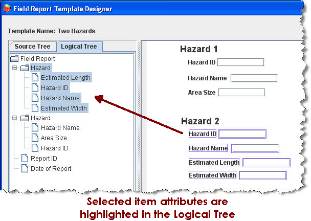Click the Hazard 2 Hazard Name field
Screen dimensions: 311x221
255,148
